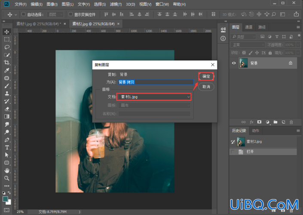The image size is (303, 215).
Task: Open the 填充 100% dropdown arrow
Action: [x=298, y=53]
